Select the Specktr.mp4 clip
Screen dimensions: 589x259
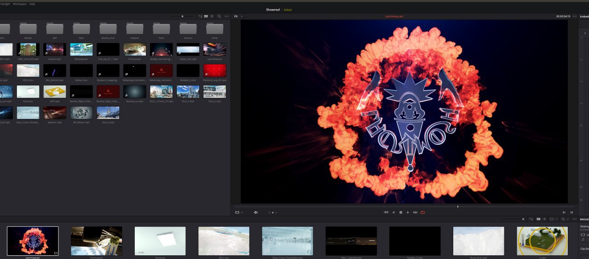[55, 113]
